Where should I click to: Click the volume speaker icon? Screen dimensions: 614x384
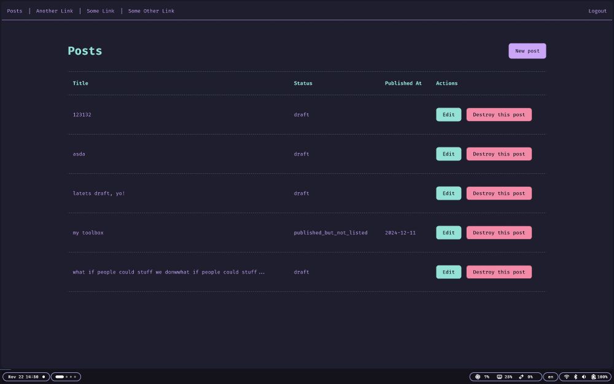pyautogui.click(x=584, y=377)
